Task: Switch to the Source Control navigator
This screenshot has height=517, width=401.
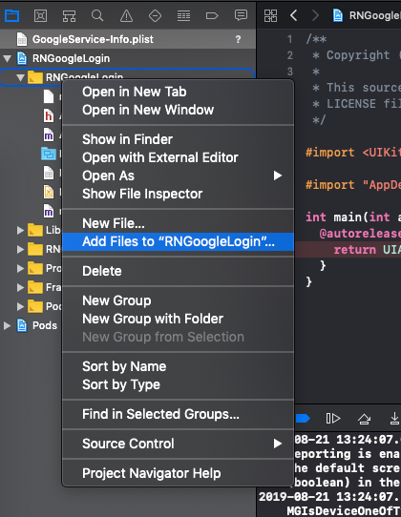Action: [x=41, y=15]
